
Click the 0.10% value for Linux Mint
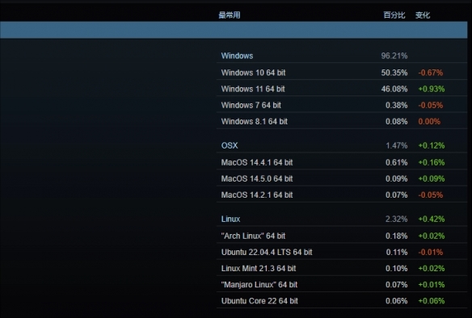397,268
